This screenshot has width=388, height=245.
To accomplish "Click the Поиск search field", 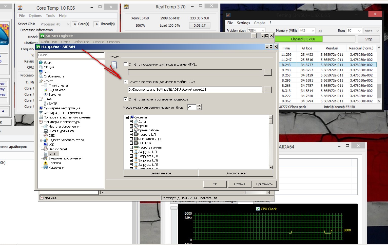I will coord(71,55).
